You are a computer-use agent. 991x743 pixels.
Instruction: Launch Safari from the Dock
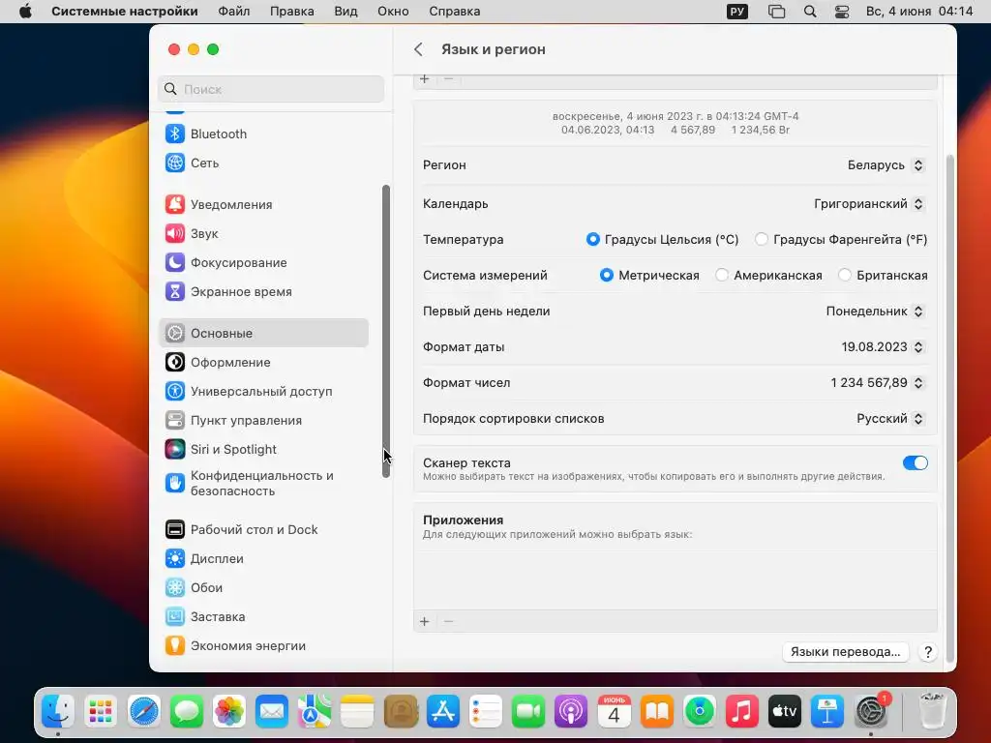tap(143, 712)
